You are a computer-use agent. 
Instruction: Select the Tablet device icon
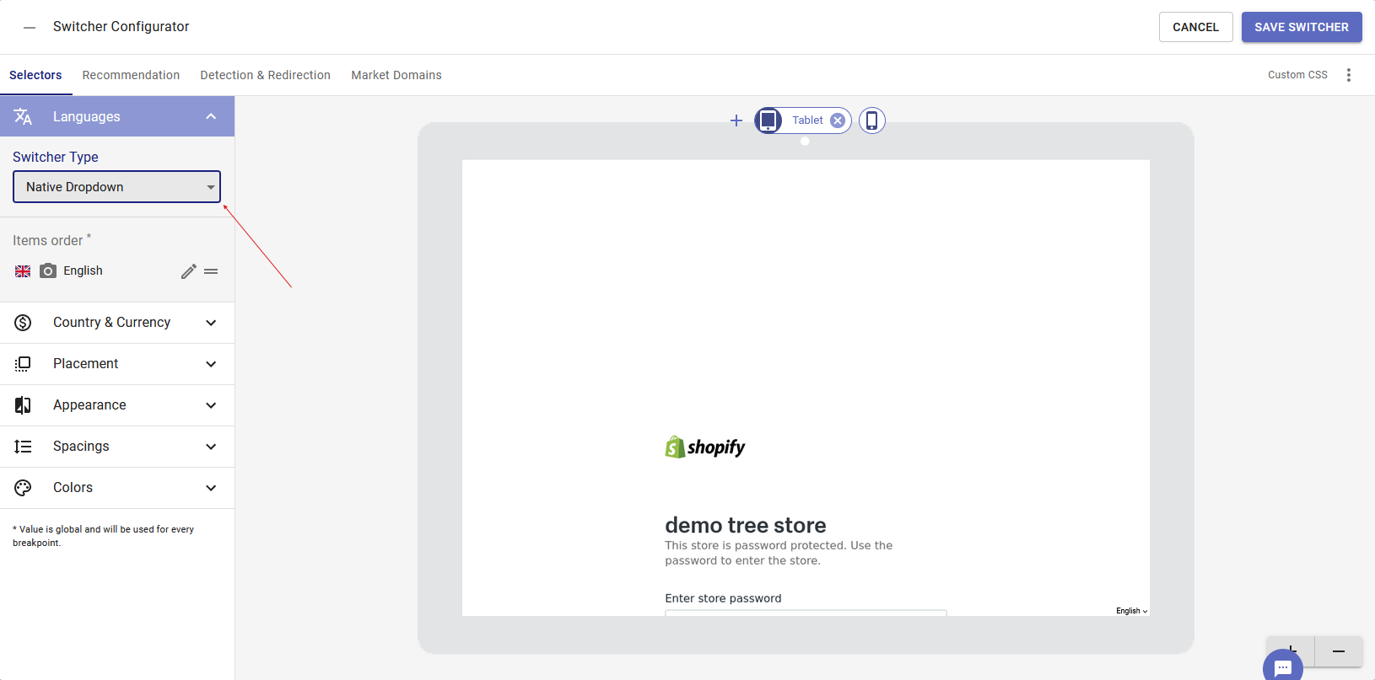[x=768, y=120]
